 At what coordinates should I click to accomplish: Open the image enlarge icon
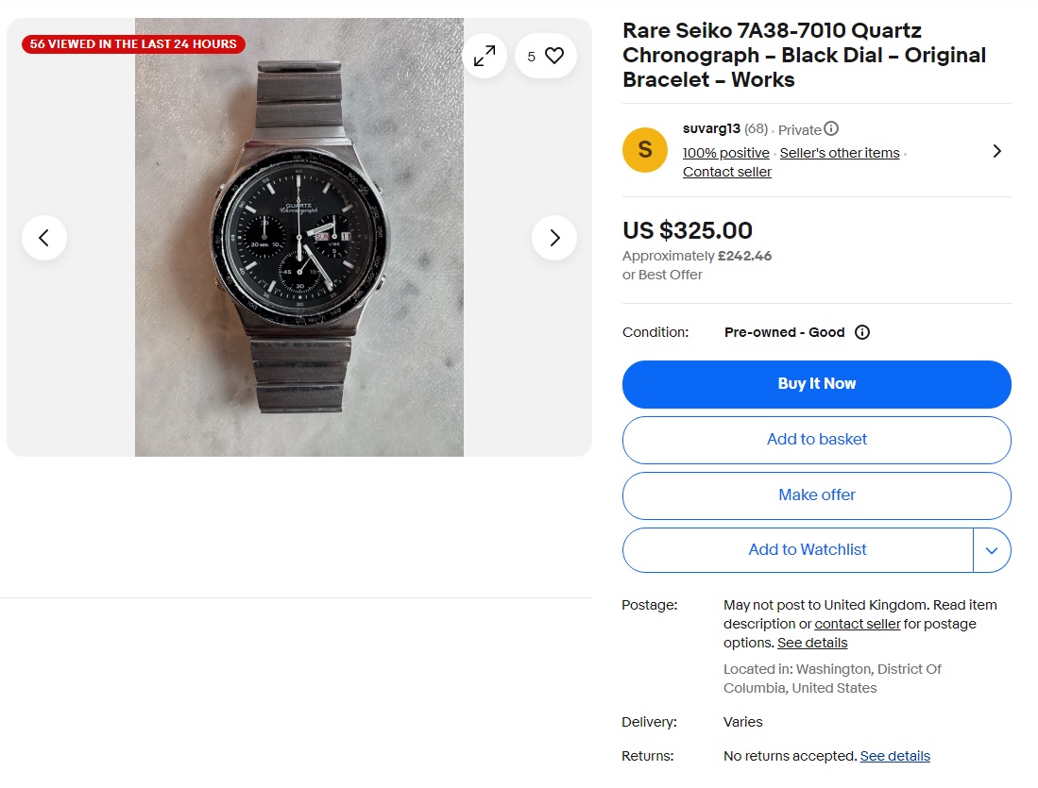coord(485,56)
